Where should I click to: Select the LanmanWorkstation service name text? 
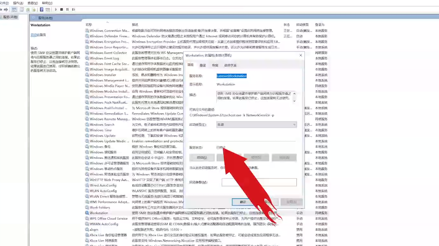(232, 76)
